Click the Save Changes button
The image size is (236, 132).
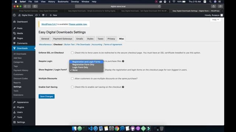coord(46,96)
